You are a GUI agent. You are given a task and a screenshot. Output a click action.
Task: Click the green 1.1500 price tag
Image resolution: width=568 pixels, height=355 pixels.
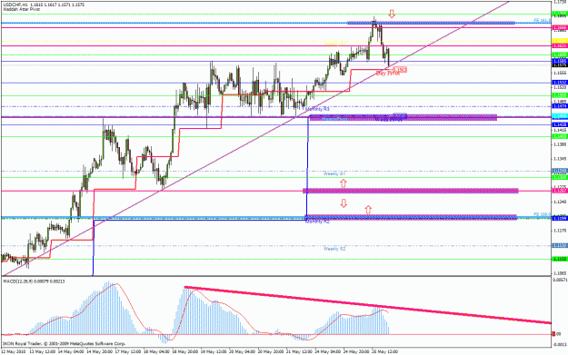point(560,95)
